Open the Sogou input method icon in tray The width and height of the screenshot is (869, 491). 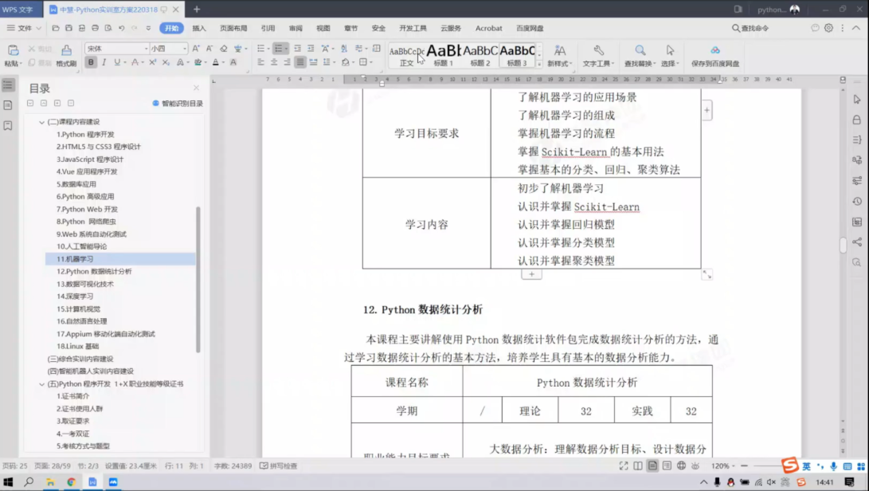click(x=801, y=482)
